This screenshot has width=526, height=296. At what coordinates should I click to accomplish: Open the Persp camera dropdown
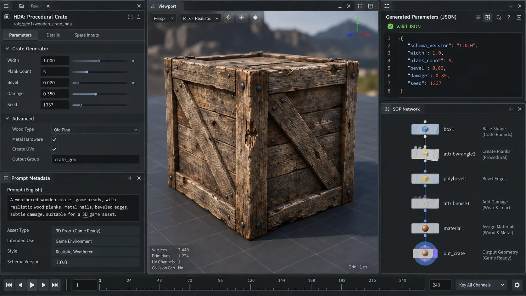click(x=164, y=18)
